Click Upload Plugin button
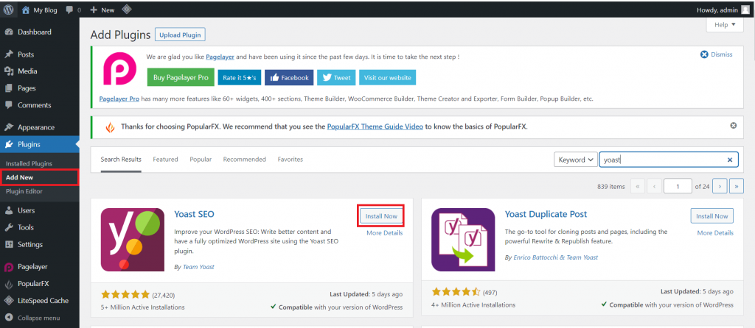Viewport: 755px width, 328px height. click(x=181, y=35)
